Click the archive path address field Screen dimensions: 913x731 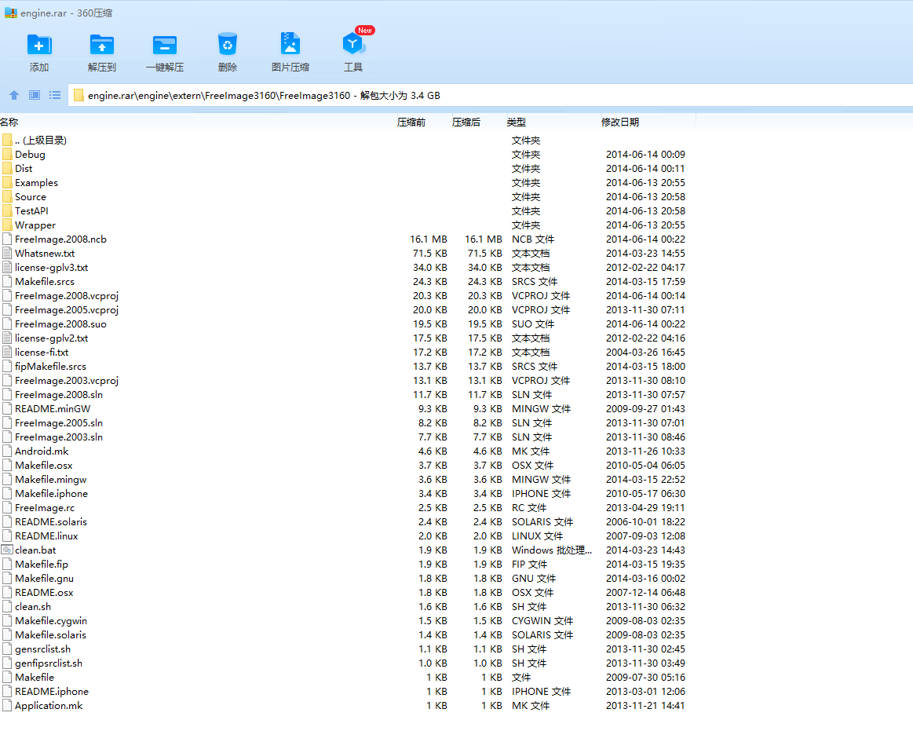point(471,95)
